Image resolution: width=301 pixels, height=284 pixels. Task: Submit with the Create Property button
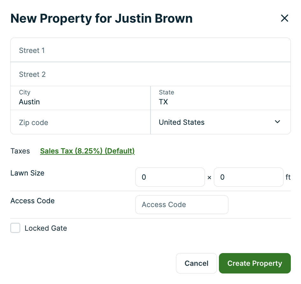click(255, 263)
